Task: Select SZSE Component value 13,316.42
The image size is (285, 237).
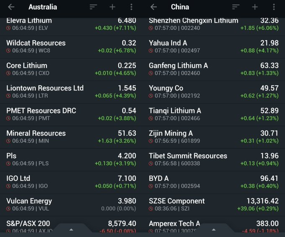Action: (x=262, y=201)
